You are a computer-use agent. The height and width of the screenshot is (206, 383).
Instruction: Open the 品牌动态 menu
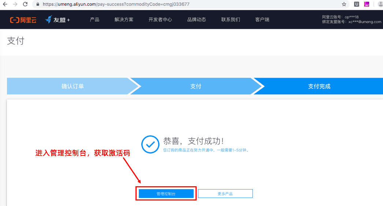[x=197, y=19]
